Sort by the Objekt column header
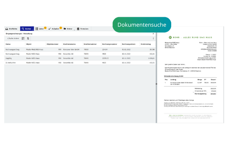This screenshot has height=154, width=228. (x=29, y=44)
